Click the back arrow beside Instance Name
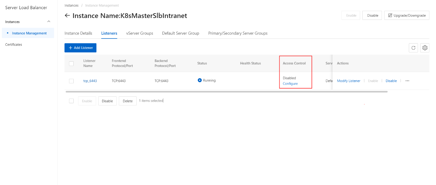 [x=67, y=15]
